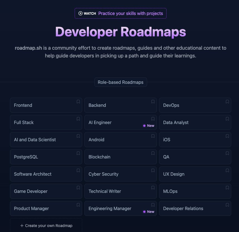
Task: Bookmark the DevOps roadmap
Action: [227, 102]
